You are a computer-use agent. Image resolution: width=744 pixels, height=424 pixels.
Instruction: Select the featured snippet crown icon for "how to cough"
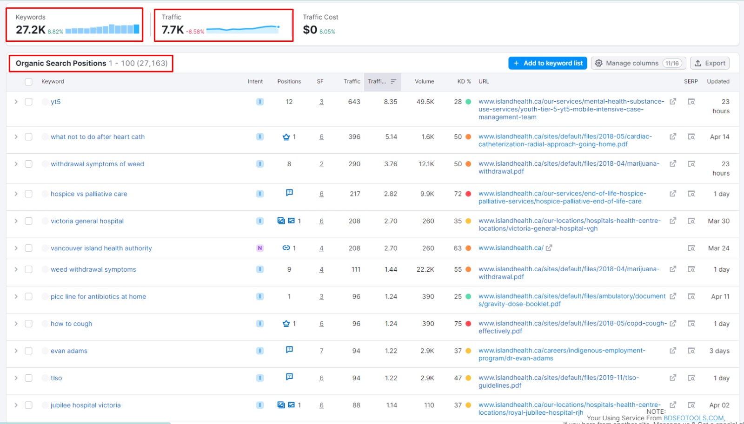(x=287, y=324)
